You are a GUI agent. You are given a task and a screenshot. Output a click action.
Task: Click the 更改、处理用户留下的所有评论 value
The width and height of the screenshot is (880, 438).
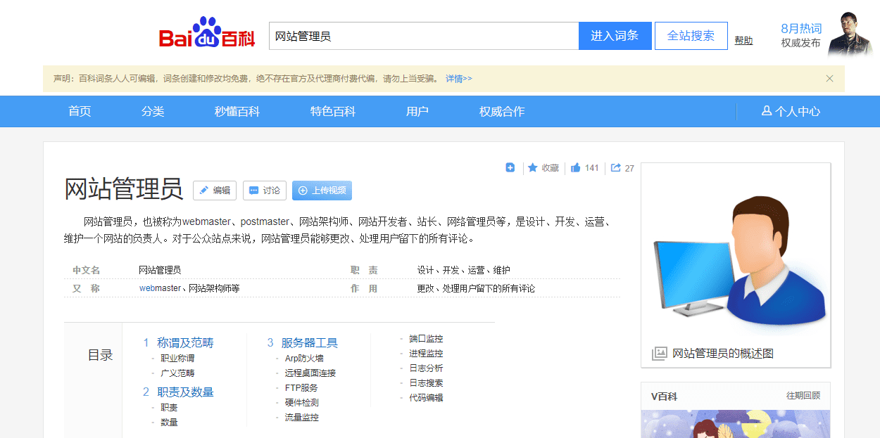476,288
